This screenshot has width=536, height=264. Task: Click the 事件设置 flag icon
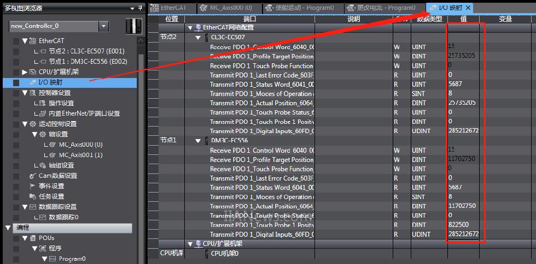tap(32, 186)
